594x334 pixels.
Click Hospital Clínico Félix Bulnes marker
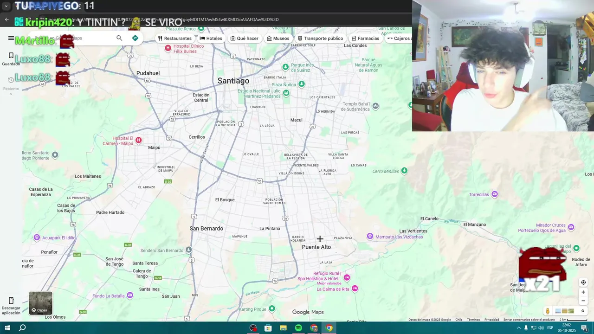tap(168, 48)
